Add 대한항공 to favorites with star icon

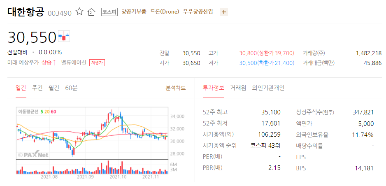pyautogui.click(x=79, y=12)
